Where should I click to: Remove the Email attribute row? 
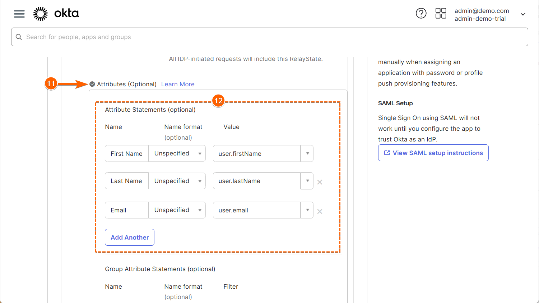(320, 212)
